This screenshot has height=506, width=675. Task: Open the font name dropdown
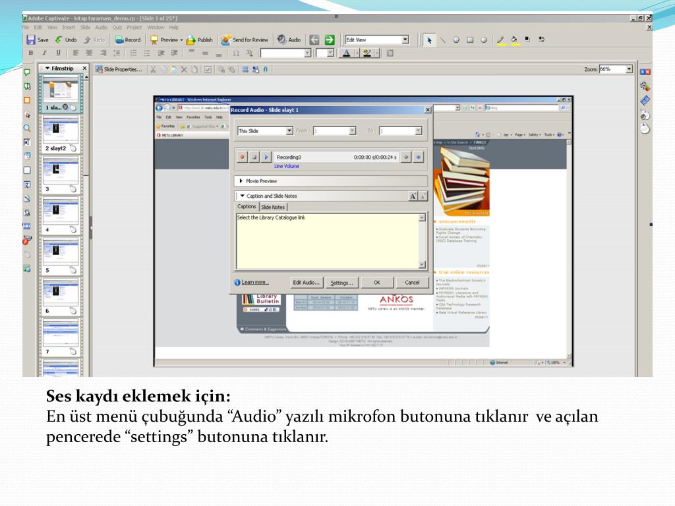point(307,53)
